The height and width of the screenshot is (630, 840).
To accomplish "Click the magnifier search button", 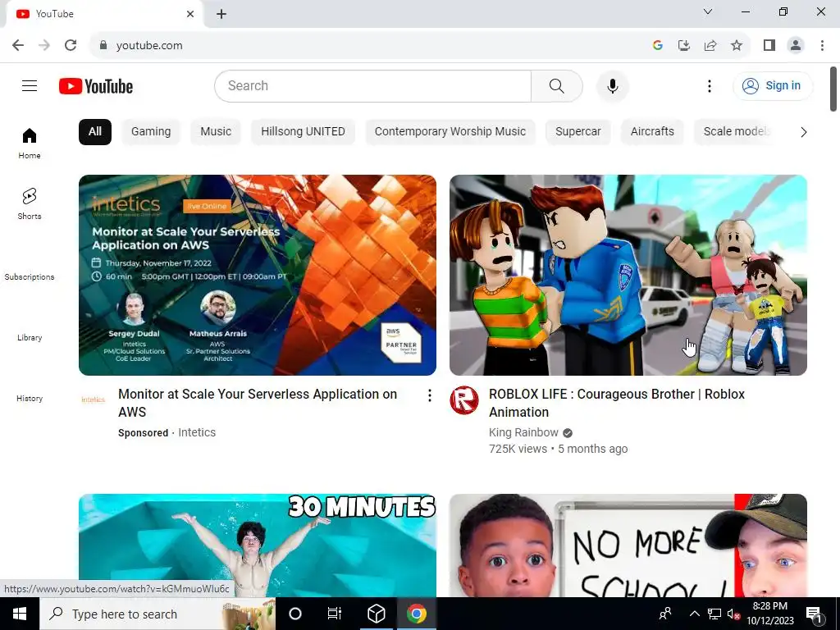I will [557, 85].
